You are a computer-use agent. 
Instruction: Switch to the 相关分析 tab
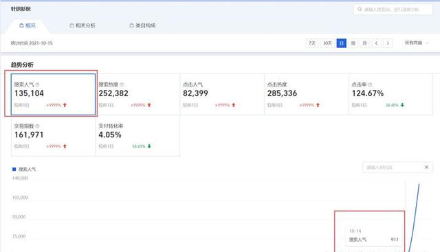82,25
